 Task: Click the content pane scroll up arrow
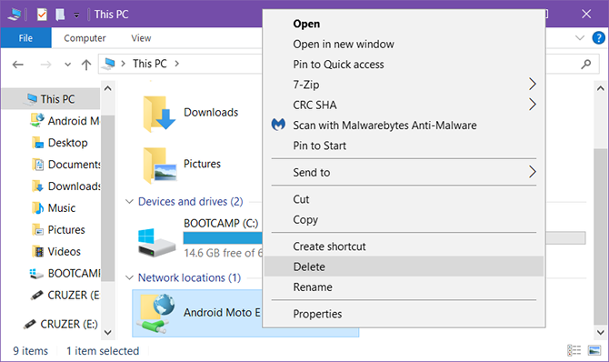coord(601,88)
